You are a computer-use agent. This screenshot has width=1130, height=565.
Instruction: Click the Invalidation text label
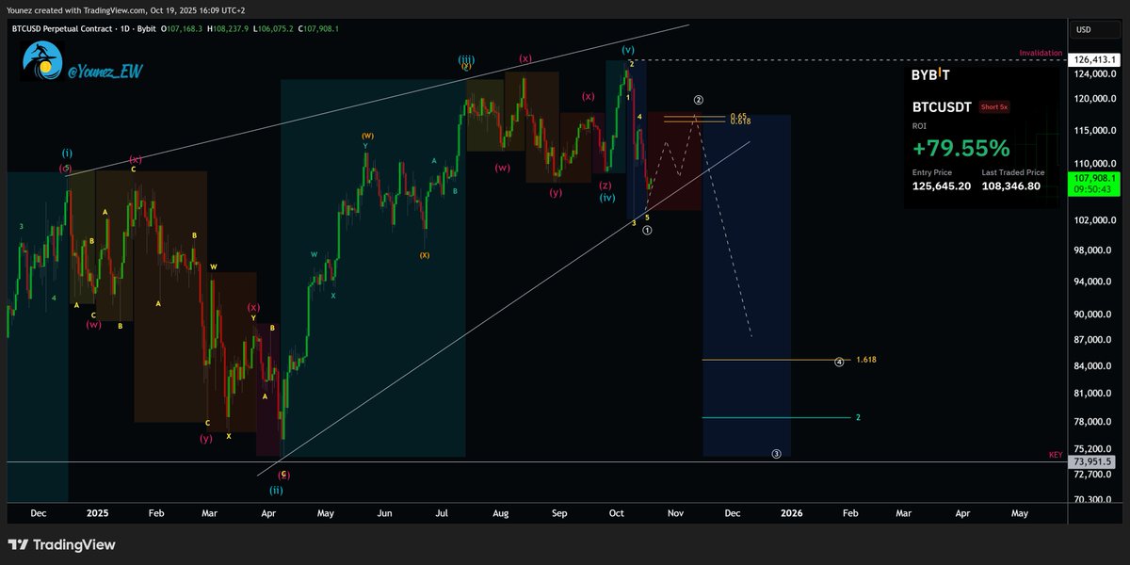pos(1039,53)
